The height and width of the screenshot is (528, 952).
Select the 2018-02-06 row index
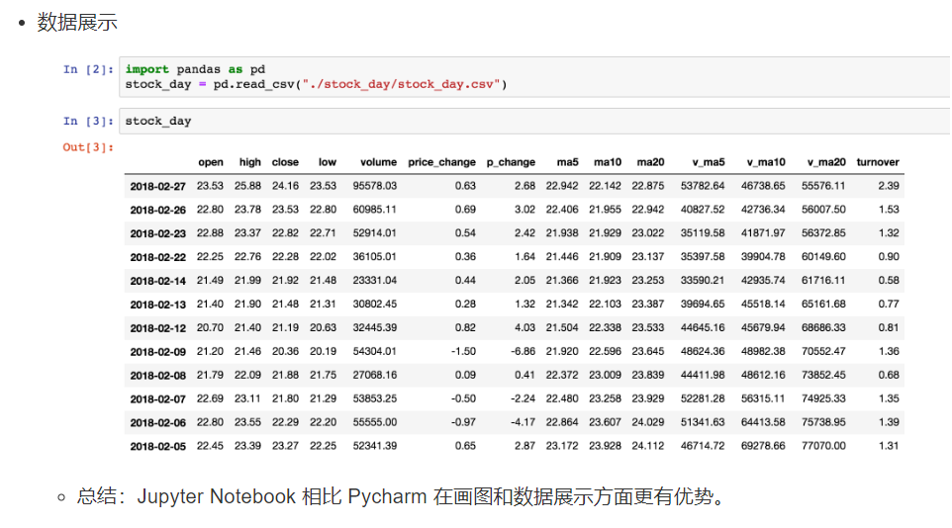(x=158, y=423)
